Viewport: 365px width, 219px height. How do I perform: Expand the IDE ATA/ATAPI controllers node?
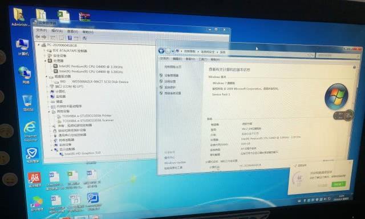44,50
